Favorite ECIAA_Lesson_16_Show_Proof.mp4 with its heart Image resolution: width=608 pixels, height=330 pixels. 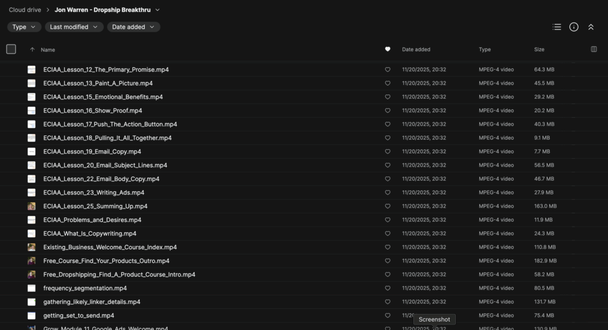click(388, 111)
